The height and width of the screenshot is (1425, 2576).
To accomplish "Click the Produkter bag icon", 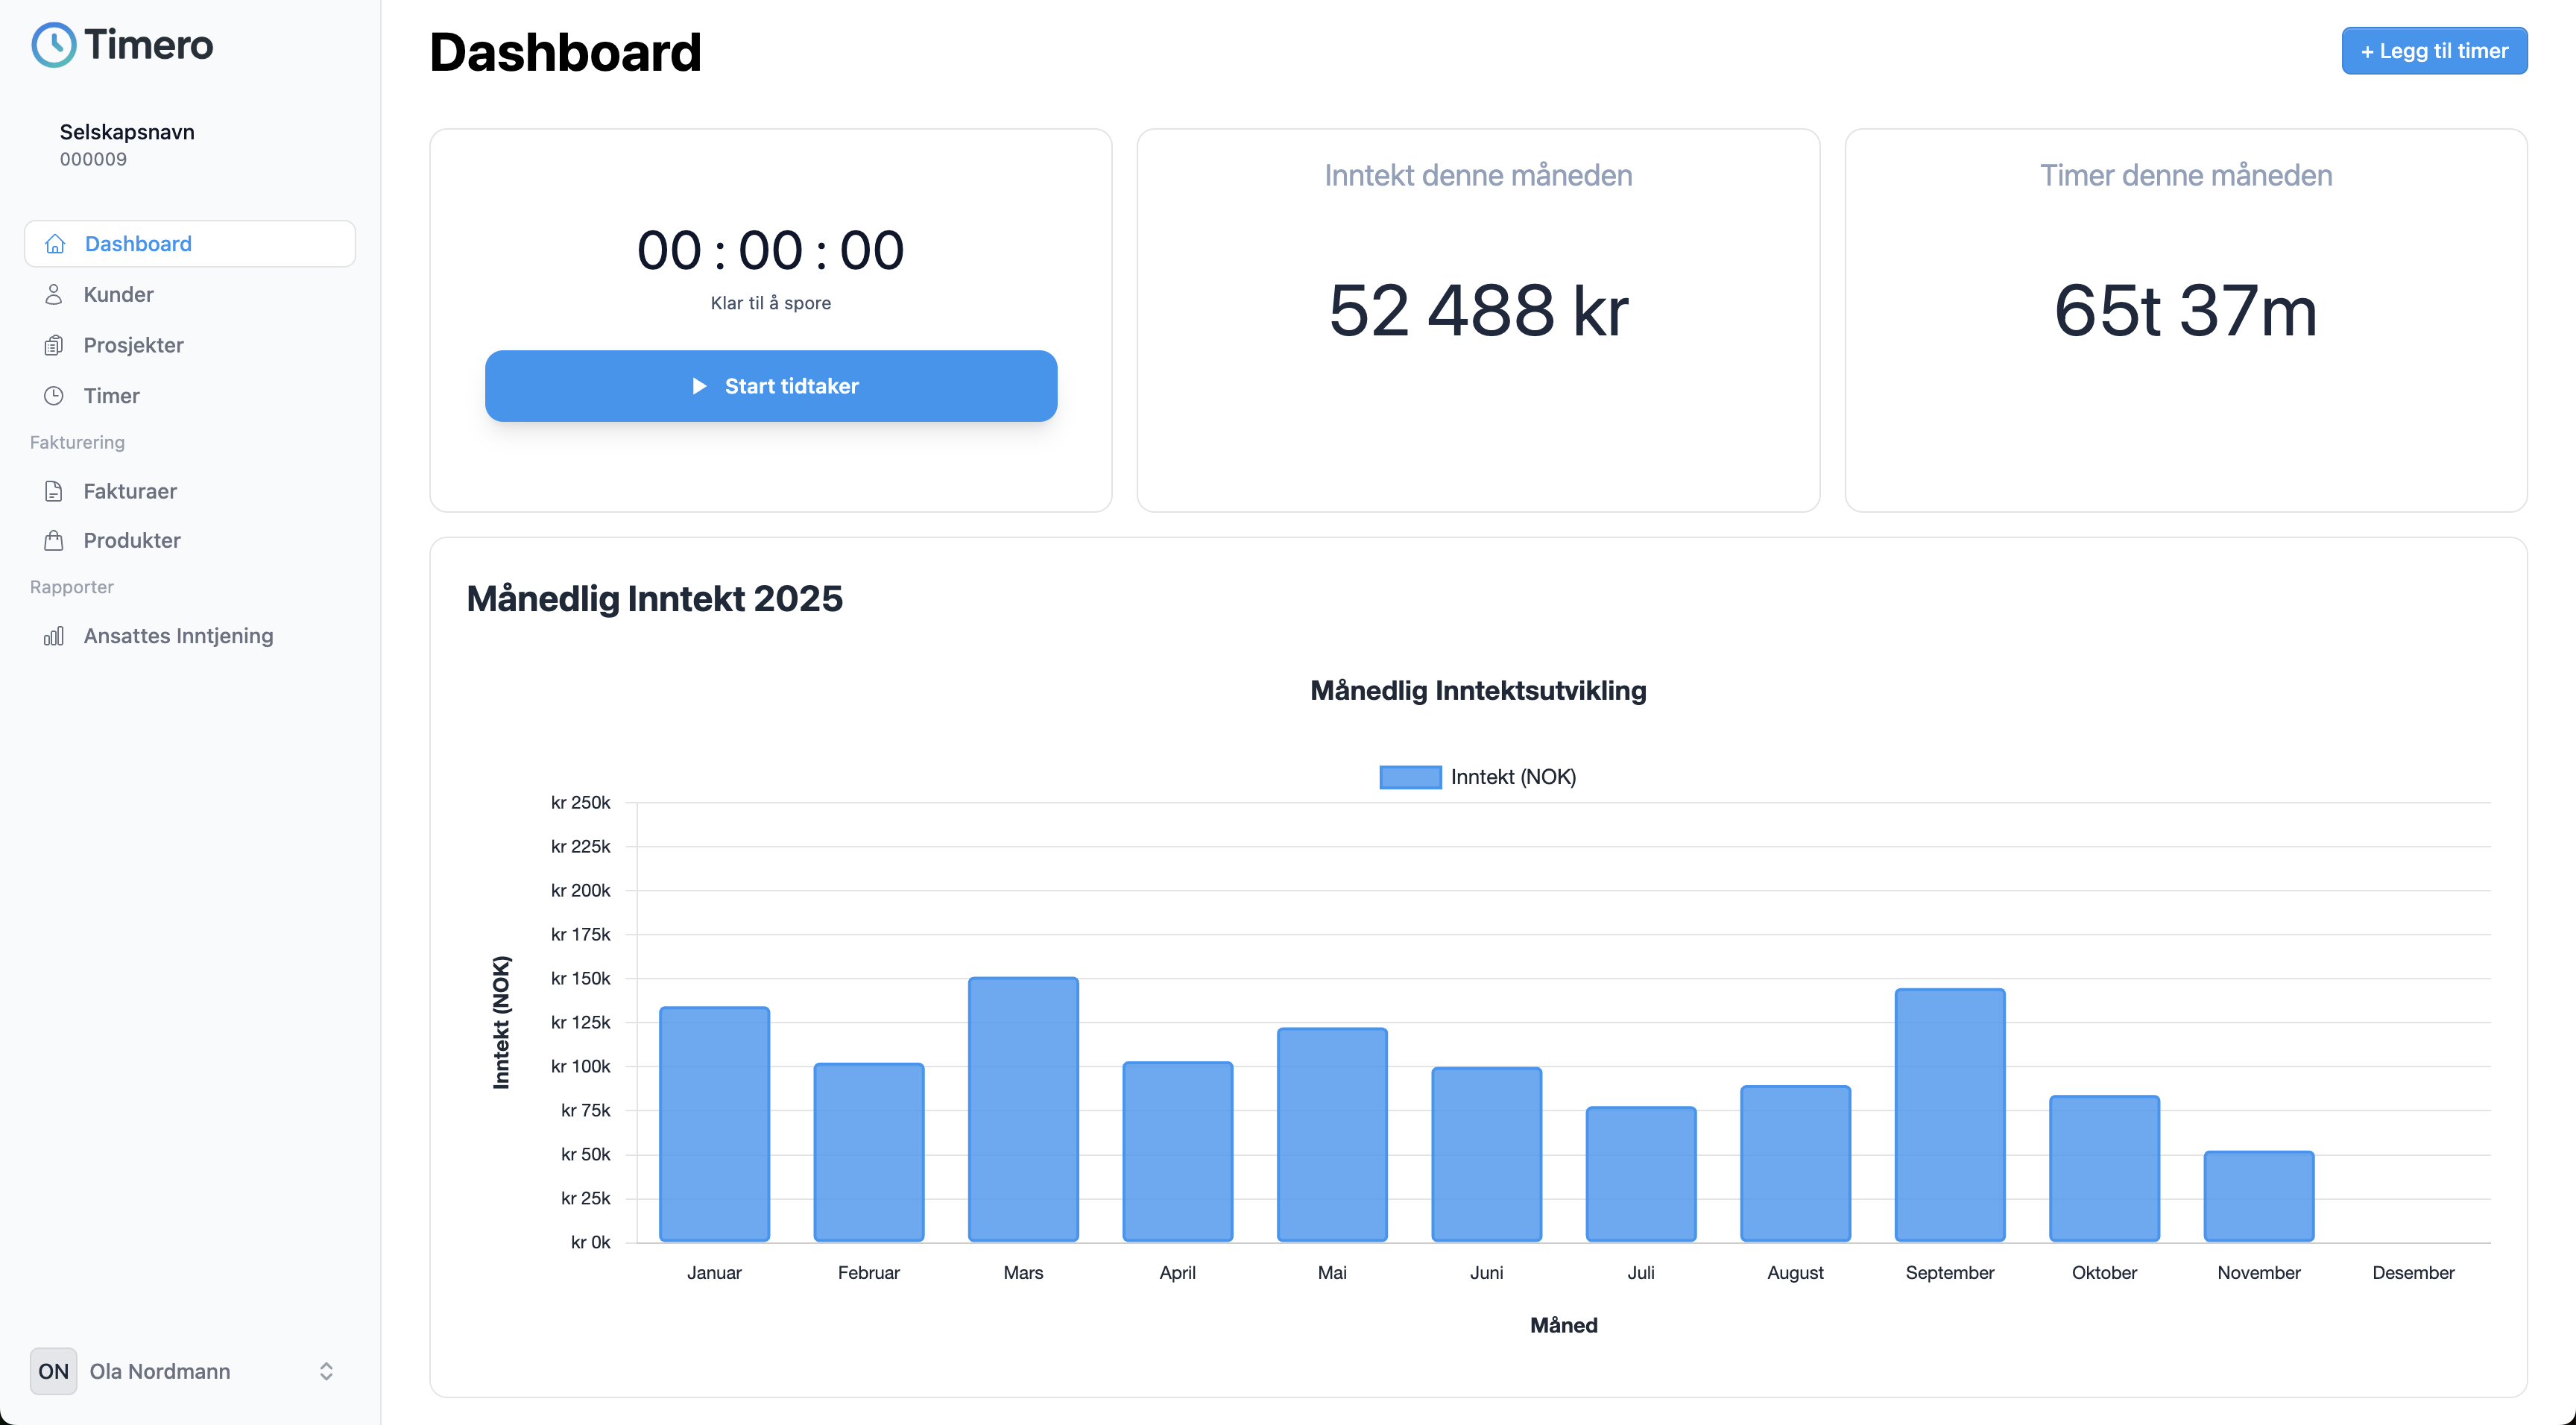I will (x=54, y=540).
